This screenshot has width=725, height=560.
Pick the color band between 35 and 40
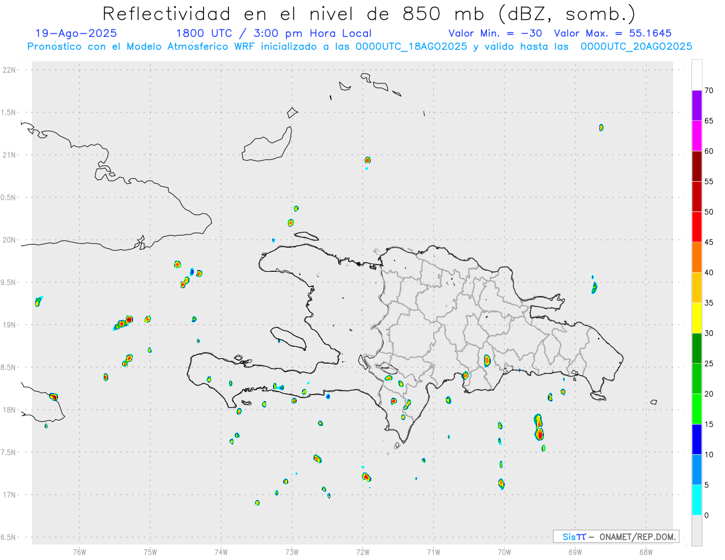[697, 288]
